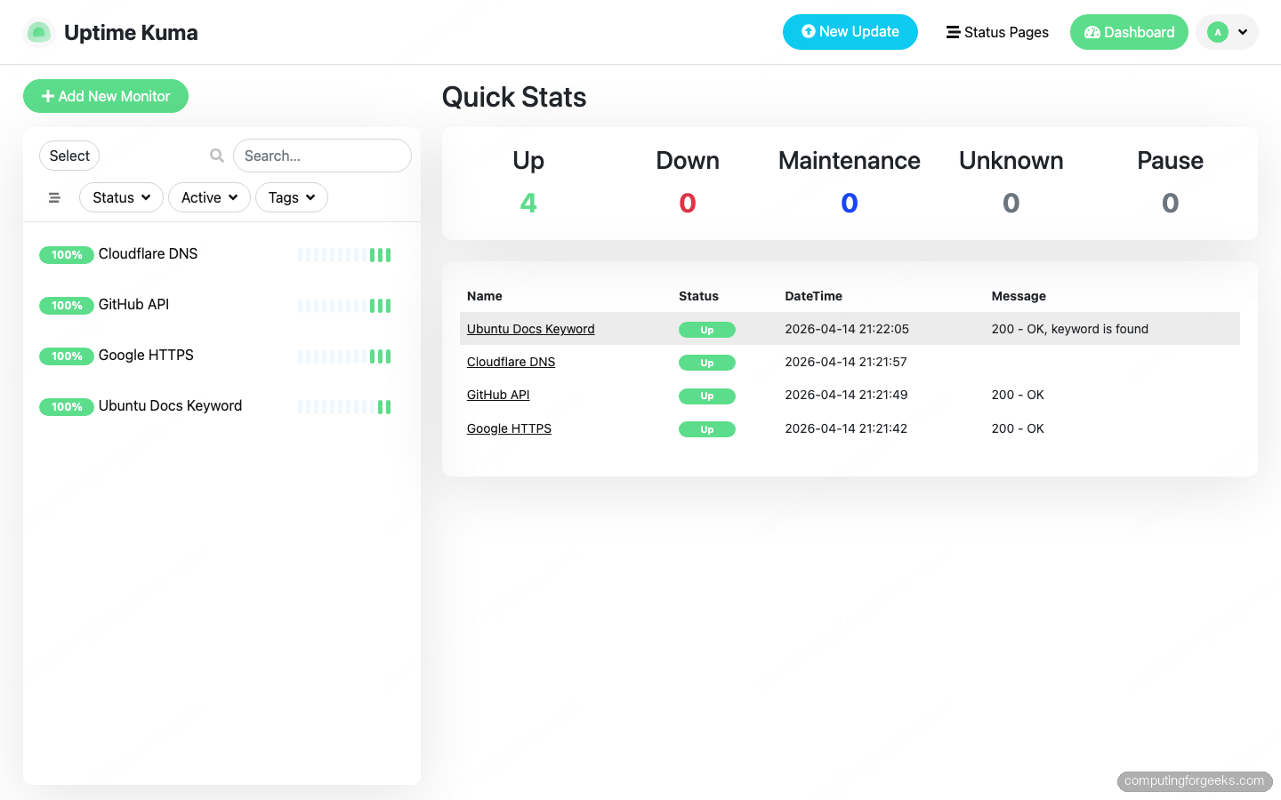Screen dimensions: 1281x800
Task: Click the Uptime Kuma logo icon
Action: [39, 32]
